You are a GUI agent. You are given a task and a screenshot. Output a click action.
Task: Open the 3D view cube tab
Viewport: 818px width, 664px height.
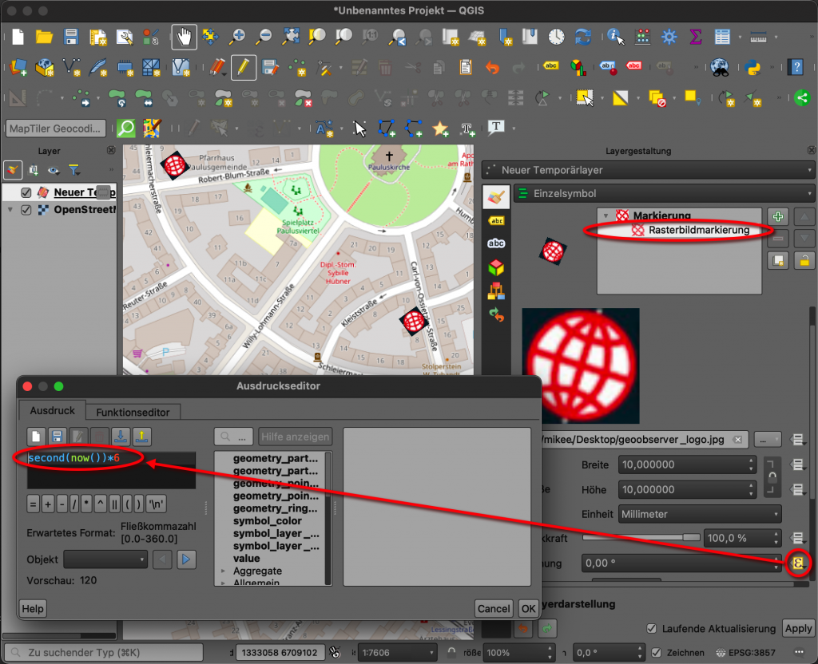tap(496, 268)
